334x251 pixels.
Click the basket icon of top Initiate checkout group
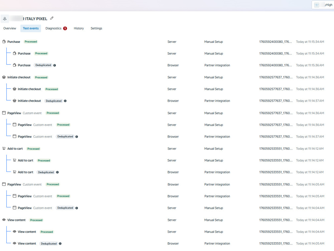click(x=4, y=77)
